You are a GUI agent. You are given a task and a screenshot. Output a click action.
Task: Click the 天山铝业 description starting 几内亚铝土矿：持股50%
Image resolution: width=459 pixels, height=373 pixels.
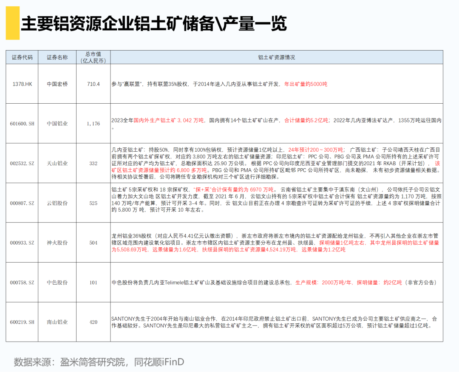tap(276, 163)
